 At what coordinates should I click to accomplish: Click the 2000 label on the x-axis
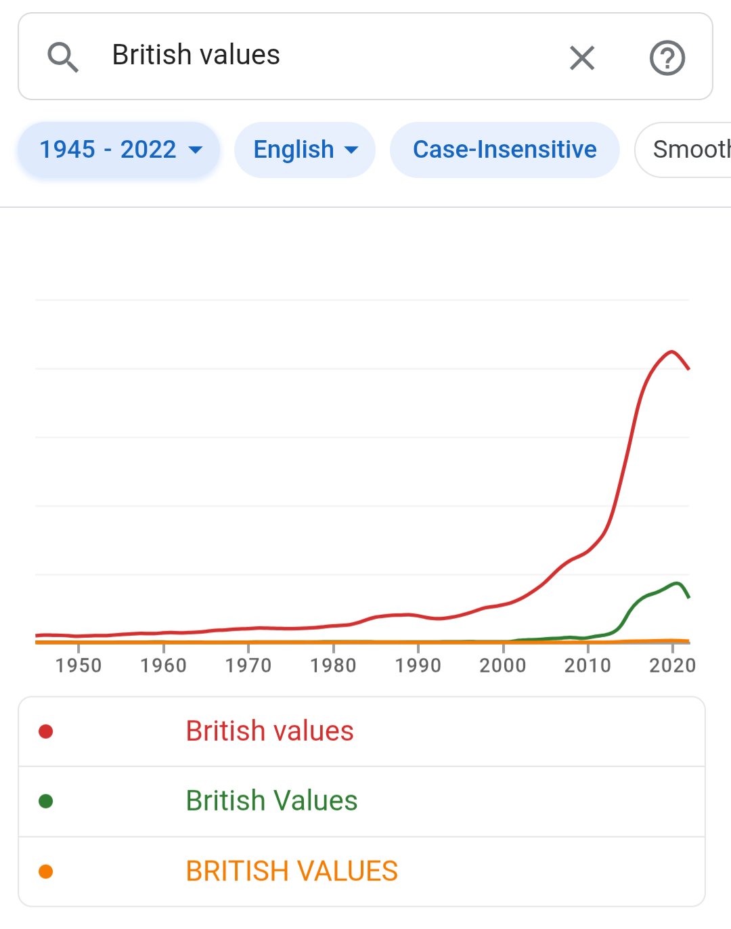(x=503, y=666)
